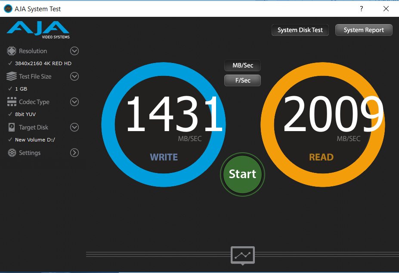This screenshot has height=273, width=399.
Task: Expand the Test File Size dropdown arrow
Action: tap(74, 76)
